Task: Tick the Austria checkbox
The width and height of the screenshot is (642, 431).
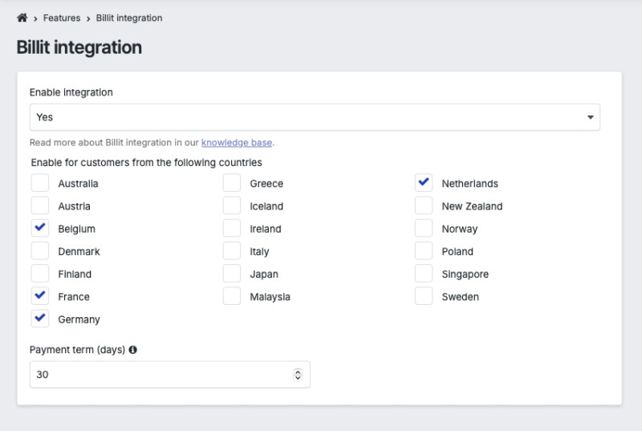Action: pyautogui.click(x=40, y=205)
